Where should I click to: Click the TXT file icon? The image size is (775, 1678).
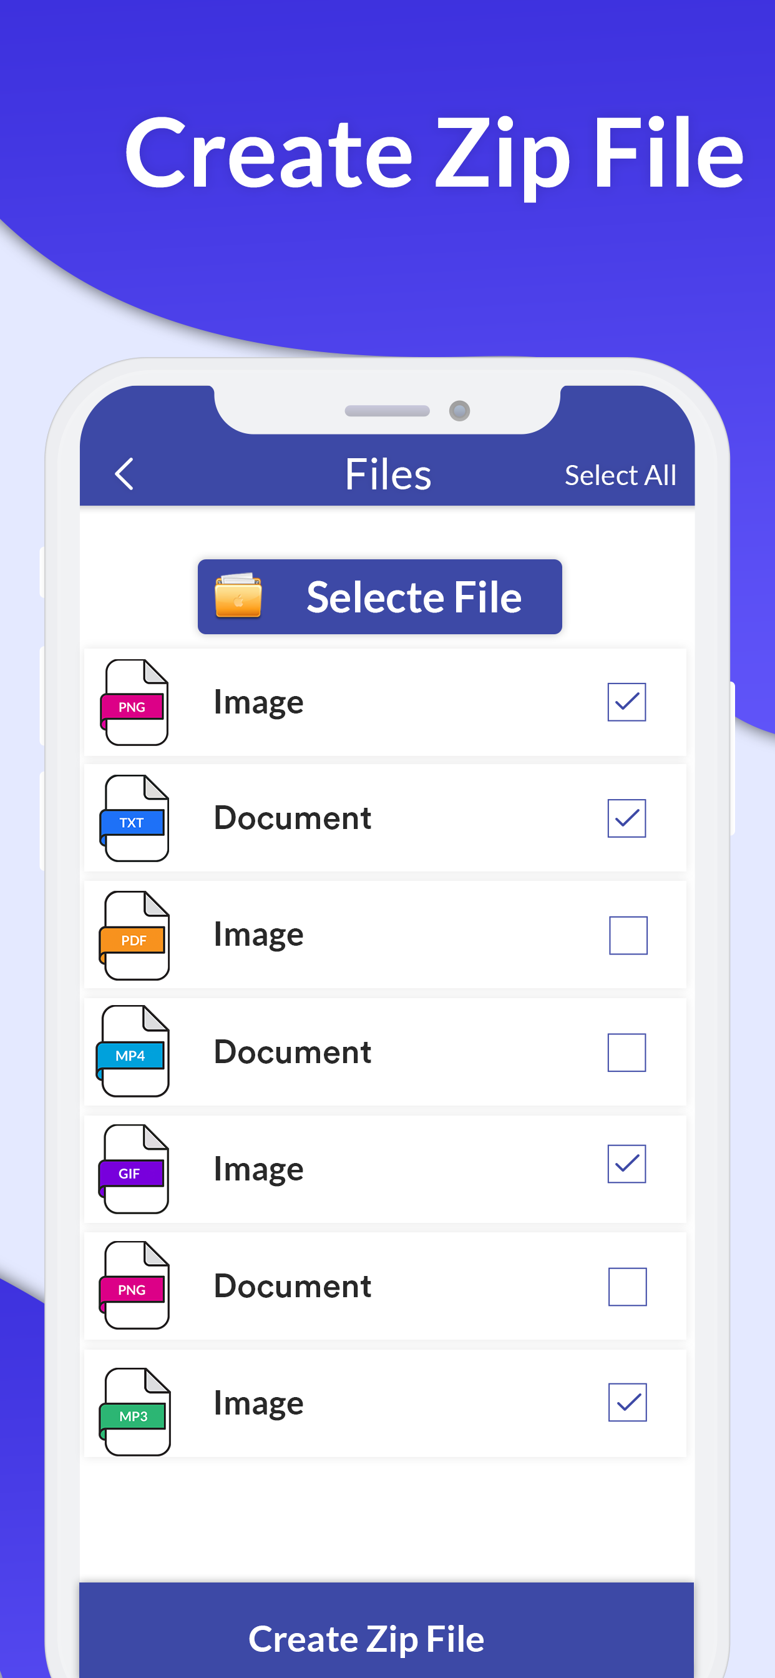click(134, 819)
